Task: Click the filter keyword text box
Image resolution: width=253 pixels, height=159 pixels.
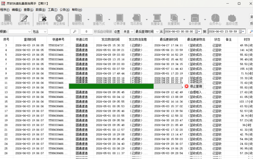Action: point(58,32)
